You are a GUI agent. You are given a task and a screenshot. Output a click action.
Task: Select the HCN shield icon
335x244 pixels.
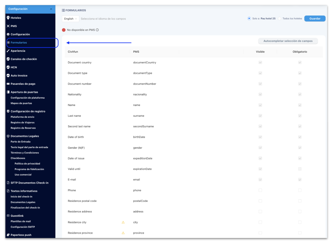(8, 67)
